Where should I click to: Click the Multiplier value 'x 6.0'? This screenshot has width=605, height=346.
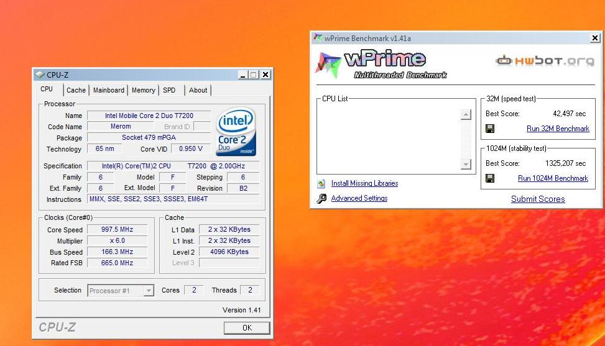[x=117, y=241]
